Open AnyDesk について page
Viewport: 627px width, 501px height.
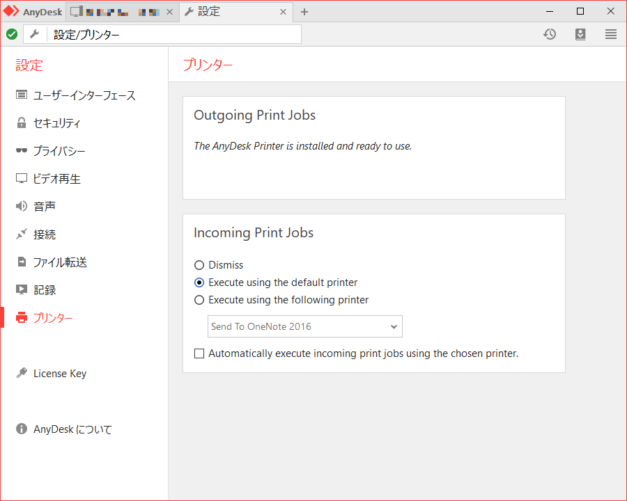click(72, 429)
